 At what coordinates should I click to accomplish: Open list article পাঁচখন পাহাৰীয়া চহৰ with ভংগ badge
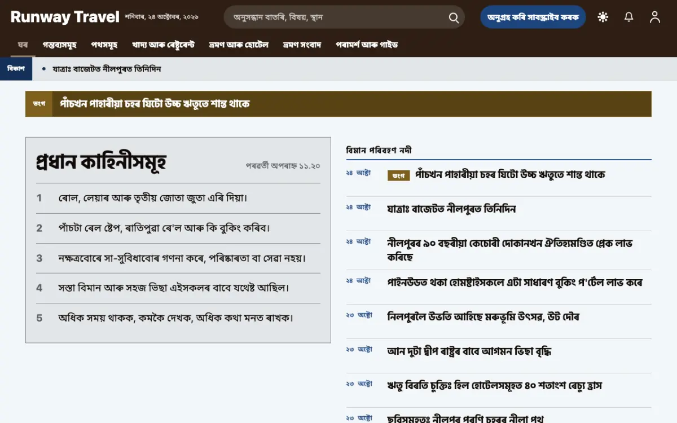click(510, 175)
